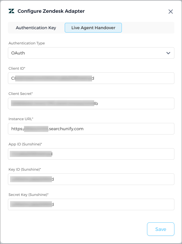Click the Key ID (Sunshine) label
This screenshot has height=244, width=182.
pos(25,169)
